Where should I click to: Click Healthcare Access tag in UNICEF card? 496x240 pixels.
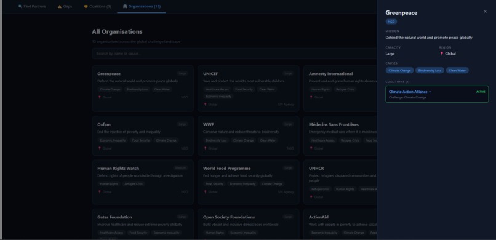pos(217,89)
